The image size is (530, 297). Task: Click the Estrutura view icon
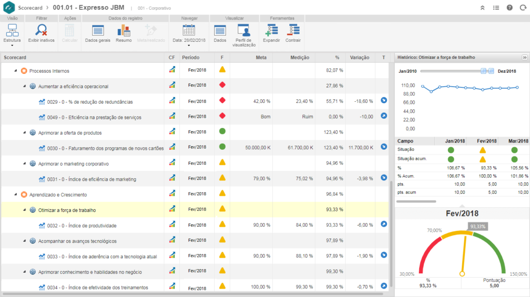(12, 30)
